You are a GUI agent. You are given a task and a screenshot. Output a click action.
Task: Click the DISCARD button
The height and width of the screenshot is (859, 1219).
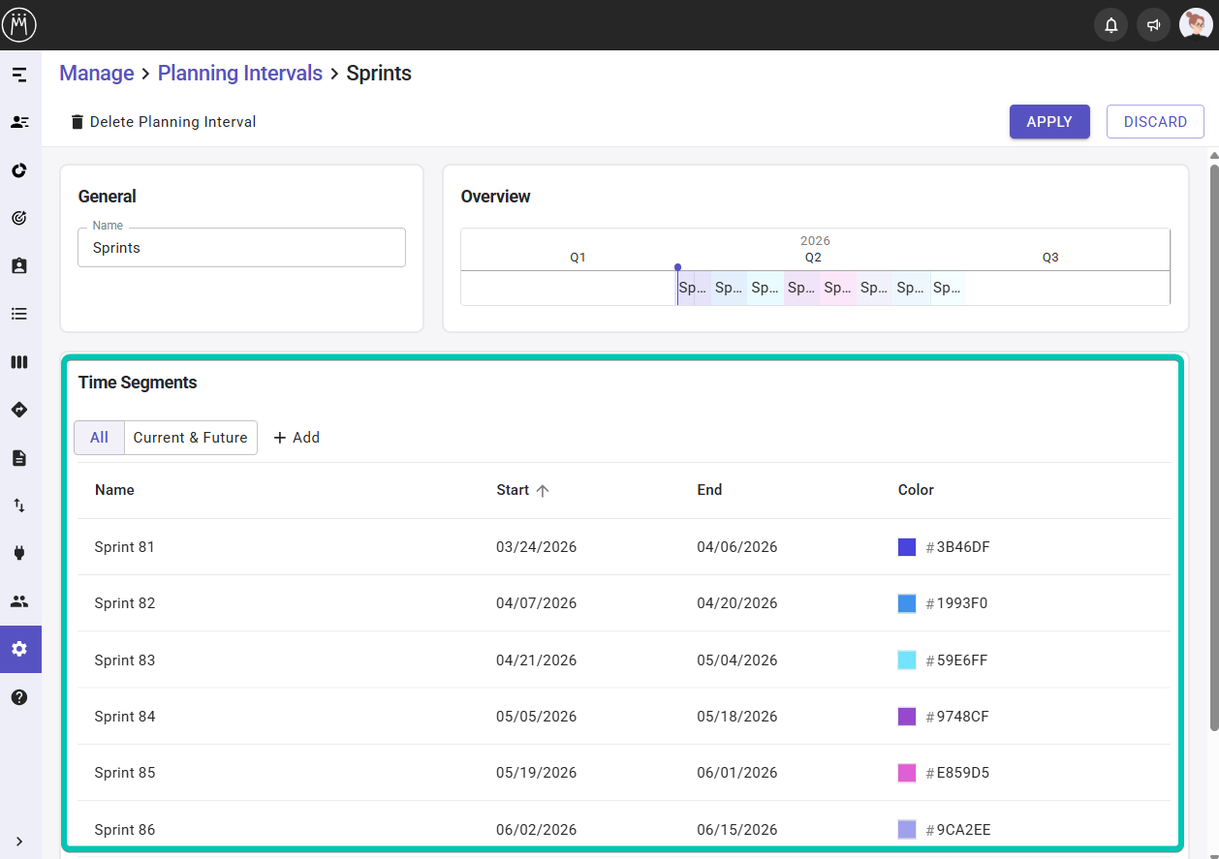[x=1155, y=122]
